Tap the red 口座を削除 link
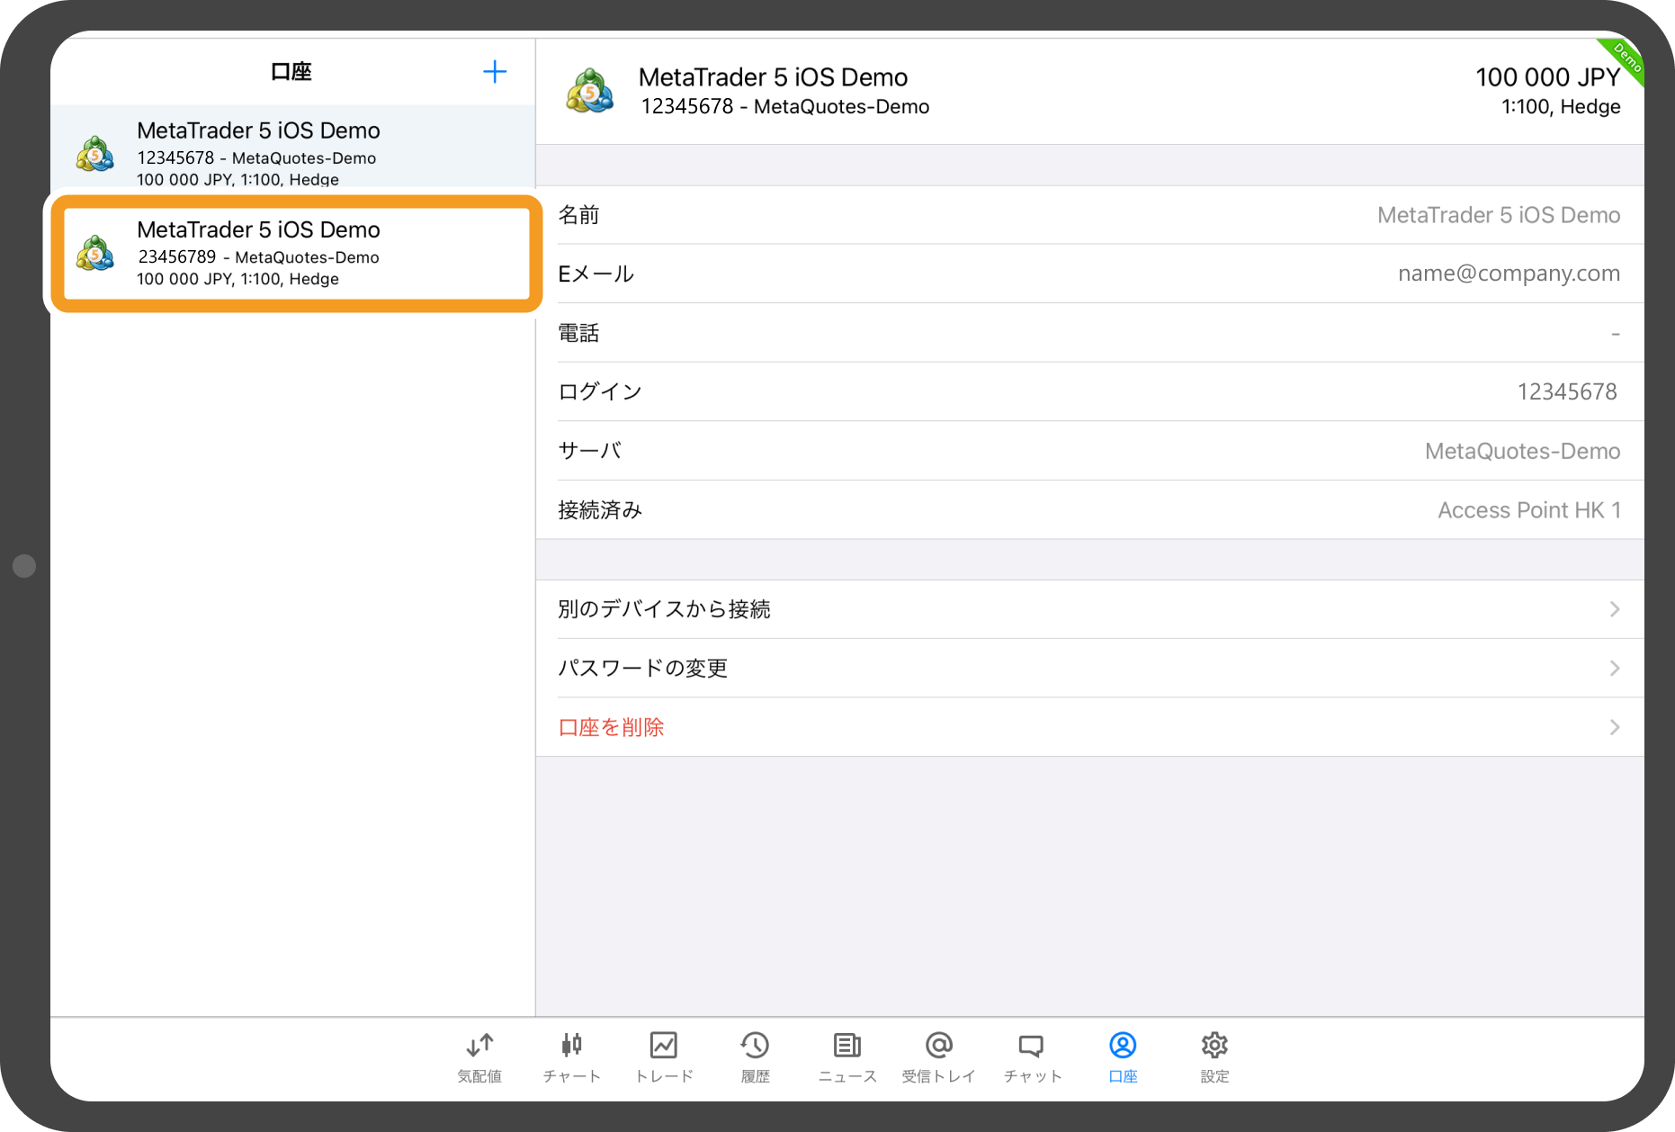This screenshot has width=1675, height=1132. pyautogui.click(x=612, y=727)
